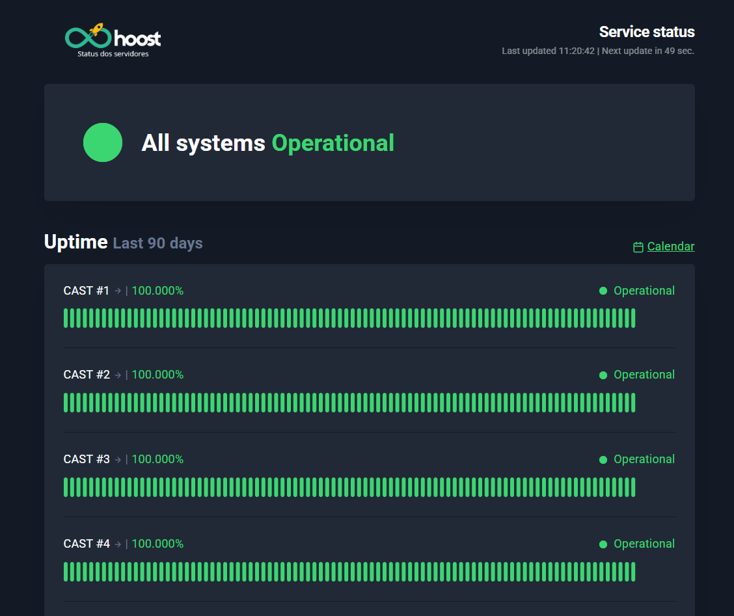Click the green dot beside CAST #1 Operational

coord(603,291)
